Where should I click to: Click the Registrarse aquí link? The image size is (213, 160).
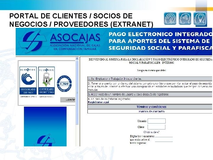(x=99, y=102)
